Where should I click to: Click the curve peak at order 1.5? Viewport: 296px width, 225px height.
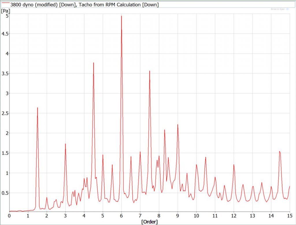37,108
